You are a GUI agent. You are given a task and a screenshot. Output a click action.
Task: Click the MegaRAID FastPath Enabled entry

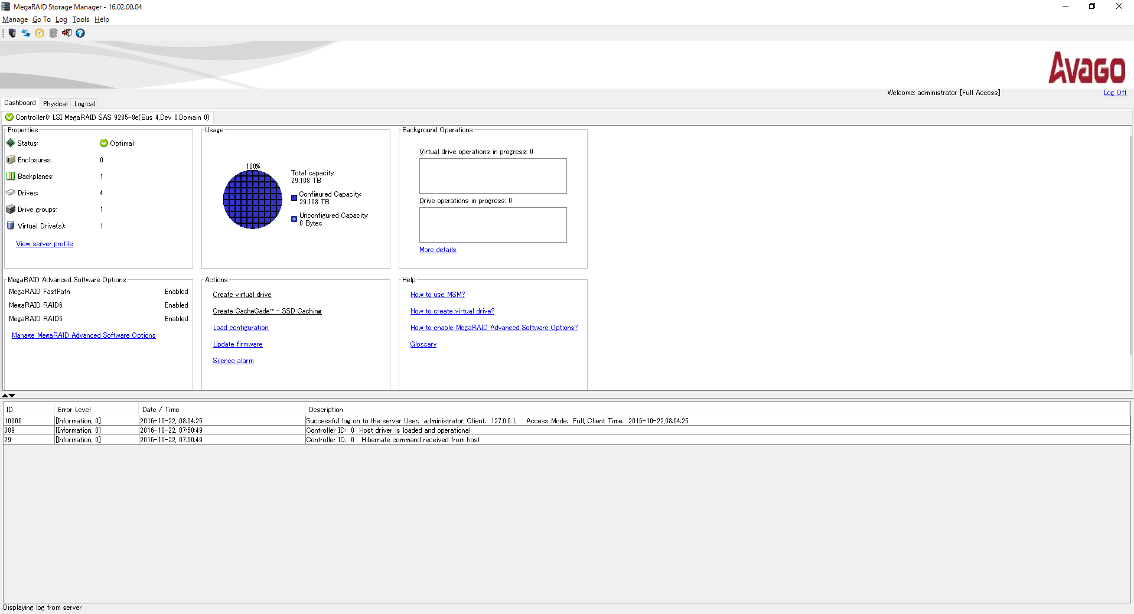[98, 292]
